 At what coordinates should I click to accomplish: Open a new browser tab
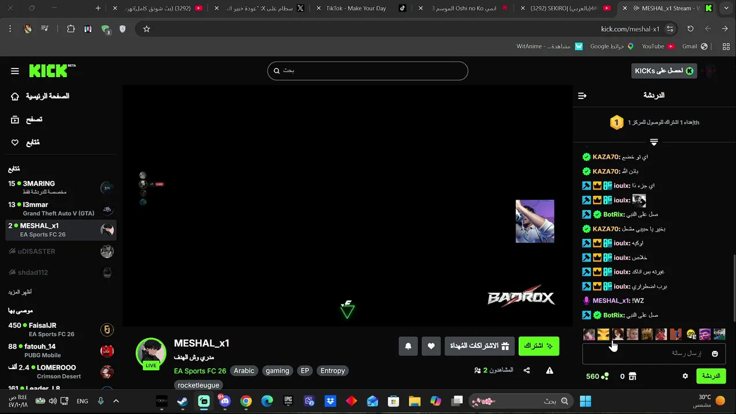(x=98, y=8)
